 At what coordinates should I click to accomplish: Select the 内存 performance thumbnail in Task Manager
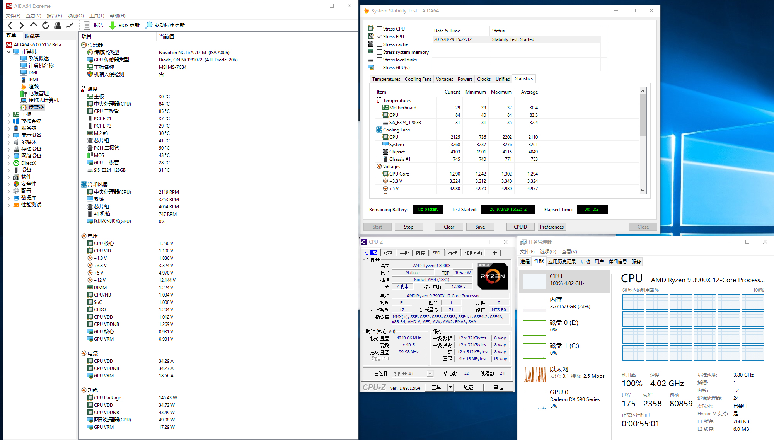click(534, 304)
